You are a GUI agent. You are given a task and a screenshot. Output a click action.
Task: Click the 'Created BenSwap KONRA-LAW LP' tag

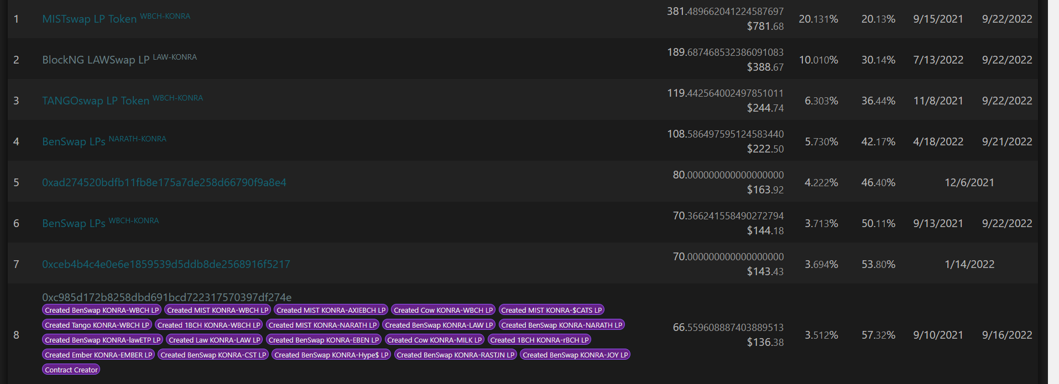[x=439, y=325]
